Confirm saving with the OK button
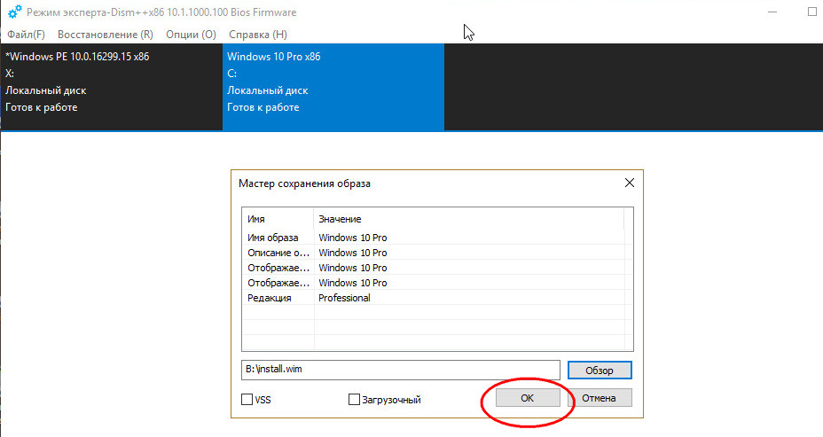This screenshot has height=437, width=823. tap(528, 398)
